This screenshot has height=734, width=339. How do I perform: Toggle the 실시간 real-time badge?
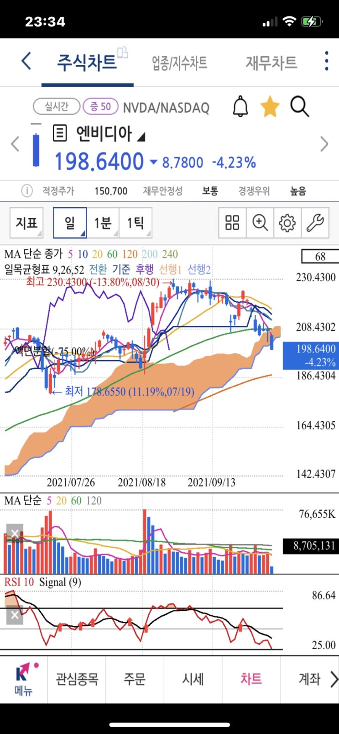(57, 107)
